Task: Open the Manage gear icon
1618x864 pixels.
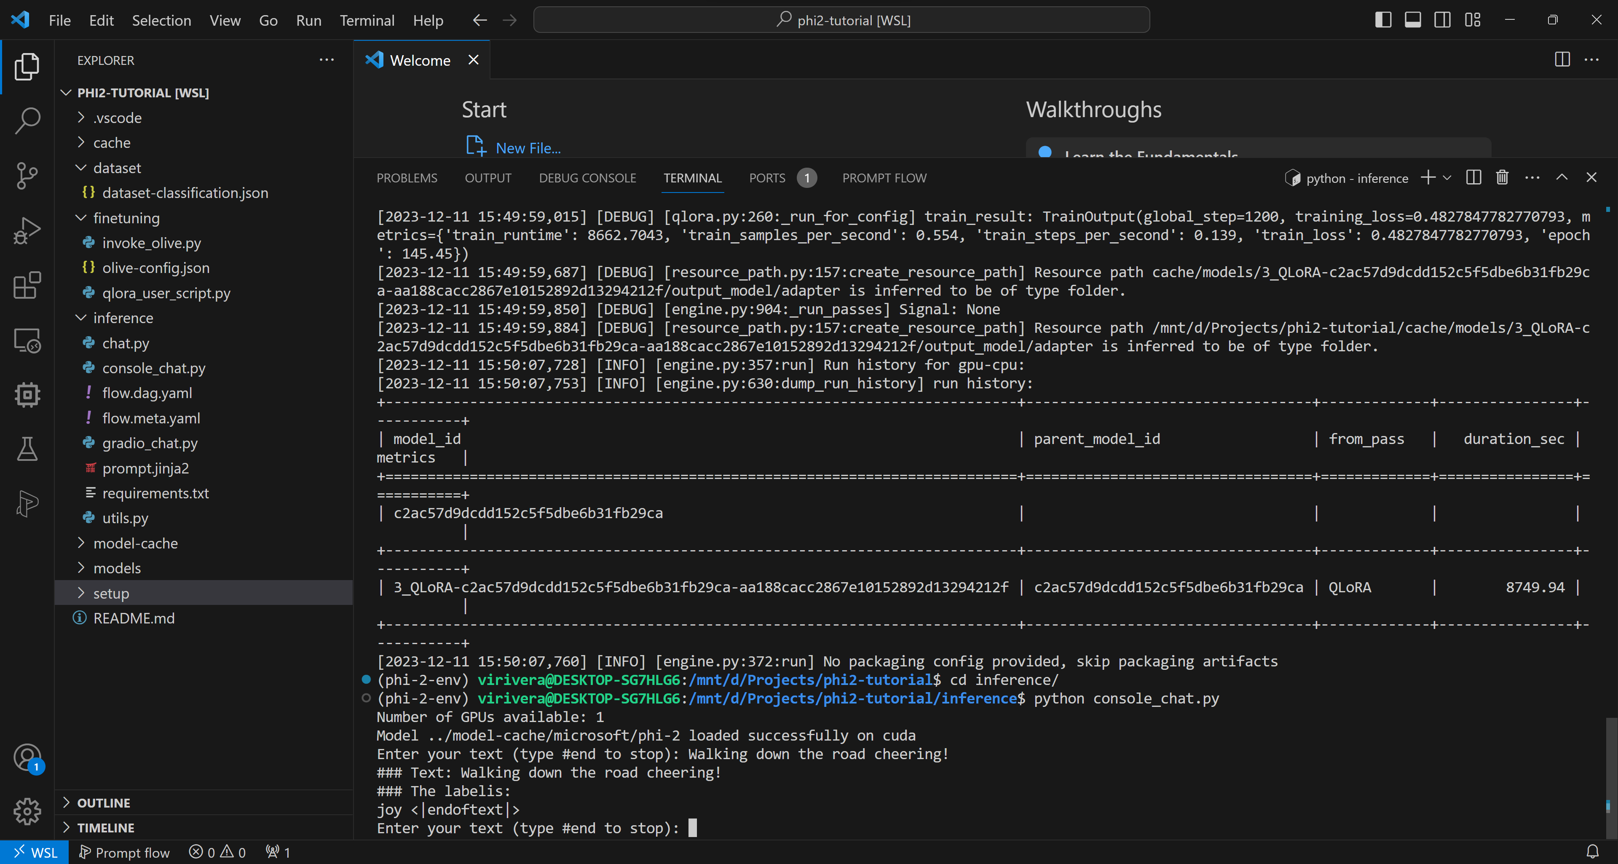Action: 27,811
